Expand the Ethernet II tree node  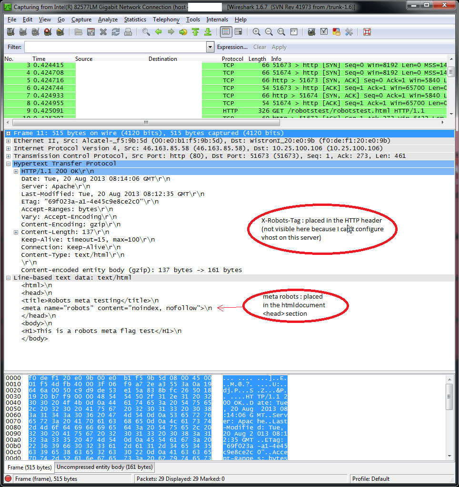tap(9, 141)
